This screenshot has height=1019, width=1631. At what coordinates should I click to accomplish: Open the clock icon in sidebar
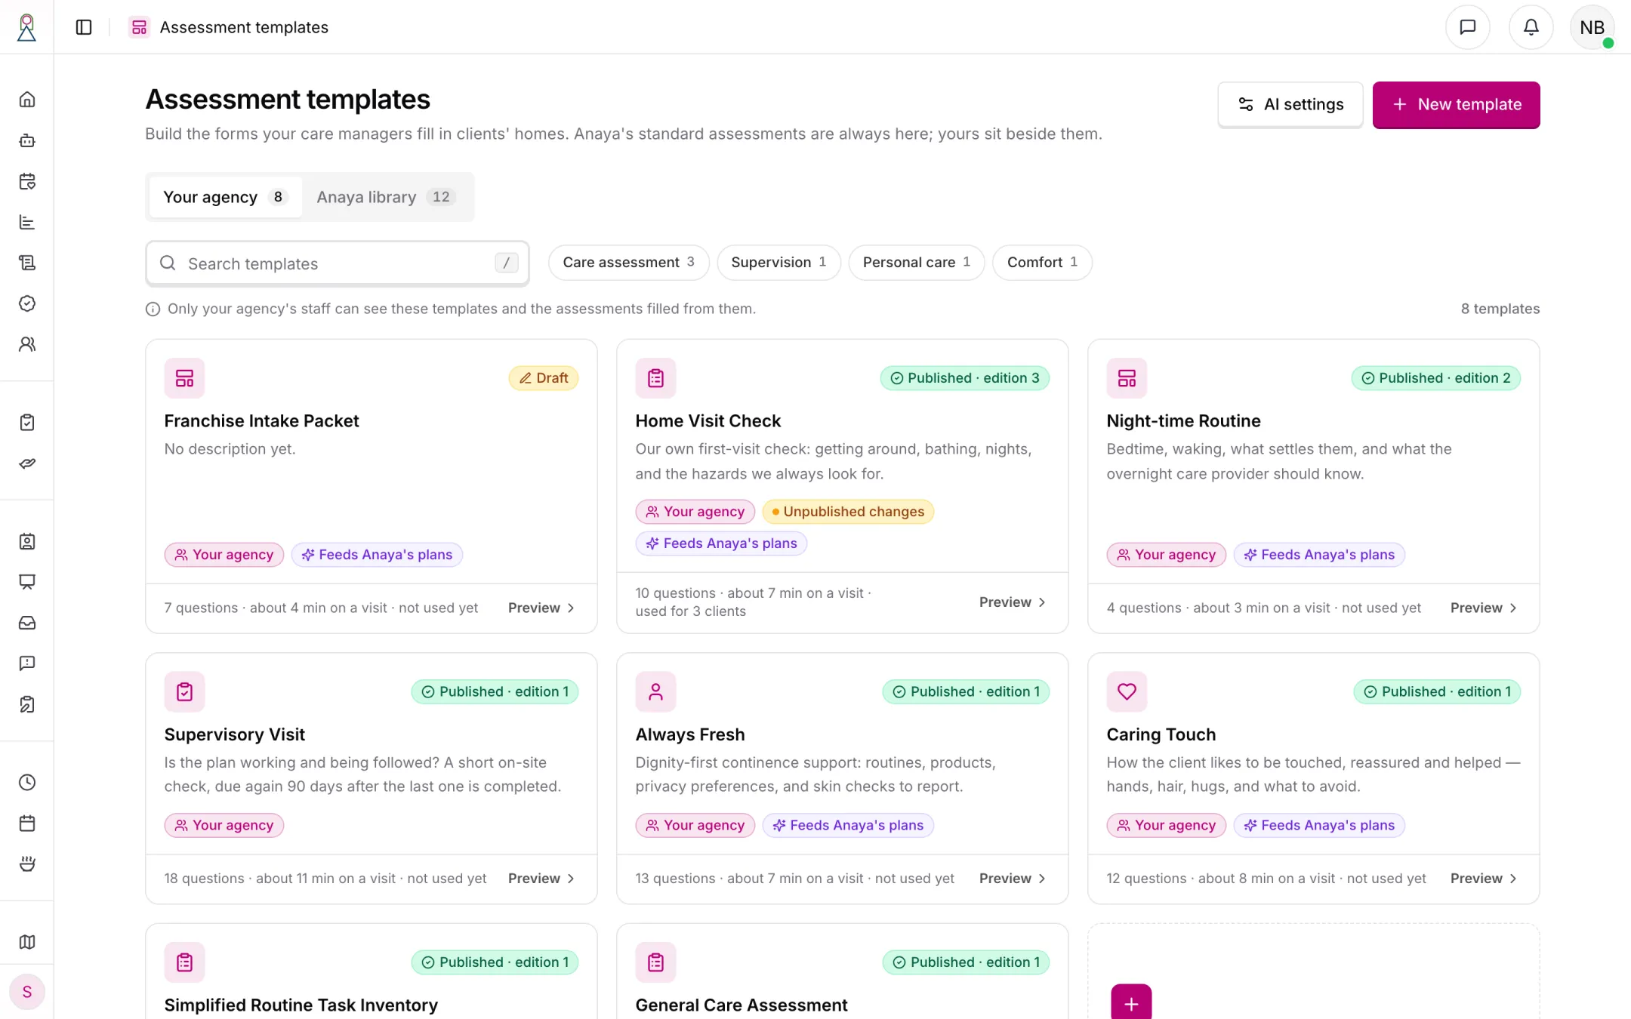pos(27,783)
